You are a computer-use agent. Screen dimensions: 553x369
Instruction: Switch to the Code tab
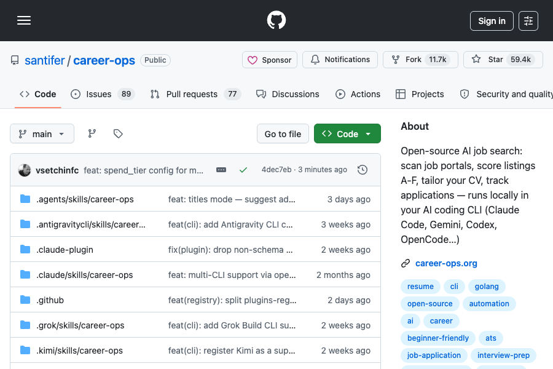pos(37,94)
